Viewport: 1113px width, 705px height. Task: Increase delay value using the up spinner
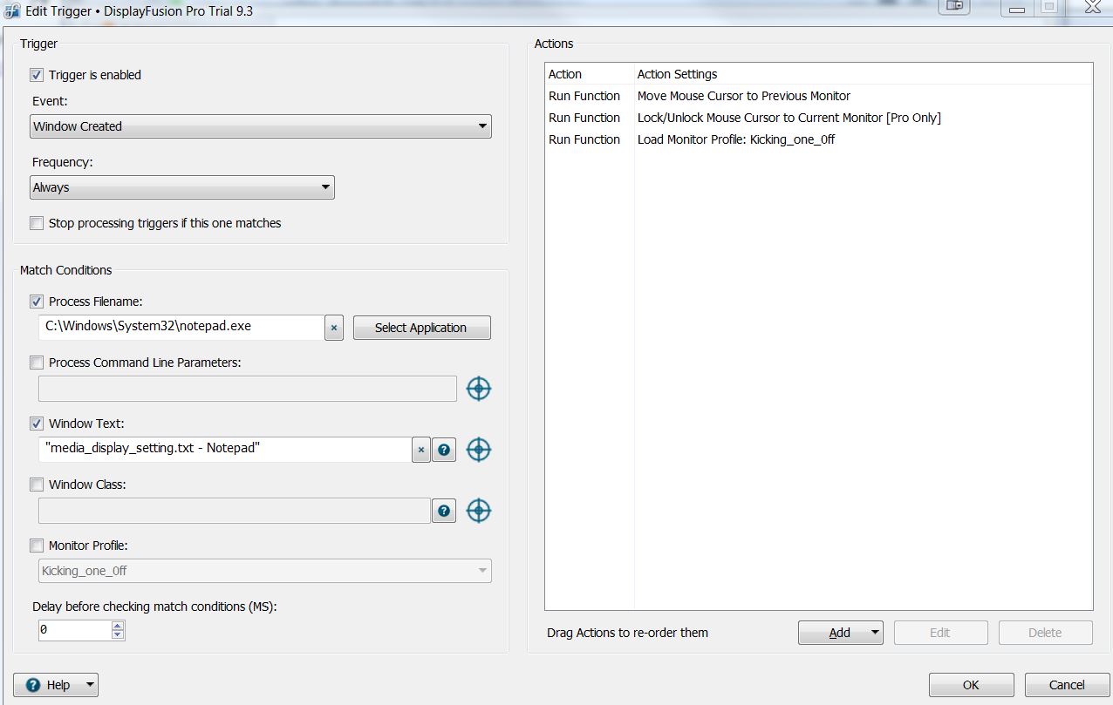(x=118, y=625)
